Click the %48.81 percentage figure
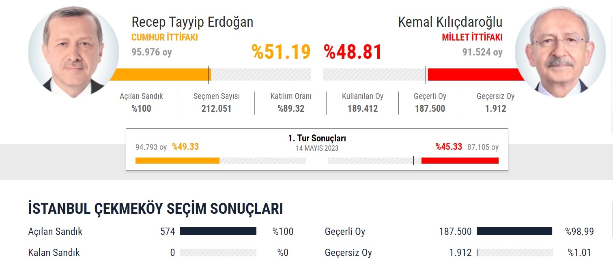Image resolution: width=613 pixels, height=275 pixels. click(353, 52)
